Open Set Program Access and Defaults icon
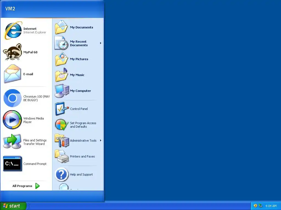This screenshot has width=281, height=210. [62, 125]
